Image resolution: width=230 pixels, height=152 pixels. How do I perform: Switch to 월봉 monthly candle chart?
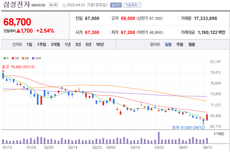192,44
